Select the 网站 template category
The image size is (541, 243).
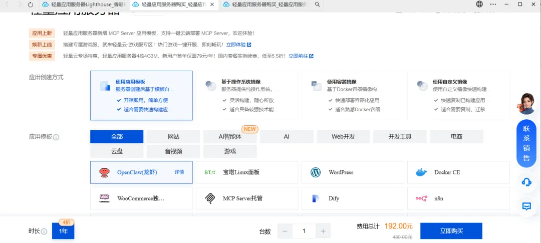[173, 137]
